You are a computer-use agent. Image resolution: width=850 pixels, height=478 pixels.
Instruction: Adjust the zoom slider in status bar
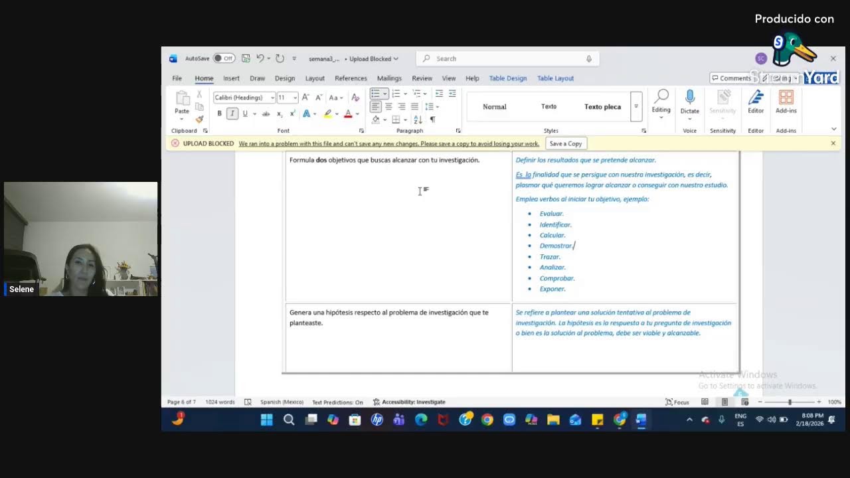[x=790, y=402]
